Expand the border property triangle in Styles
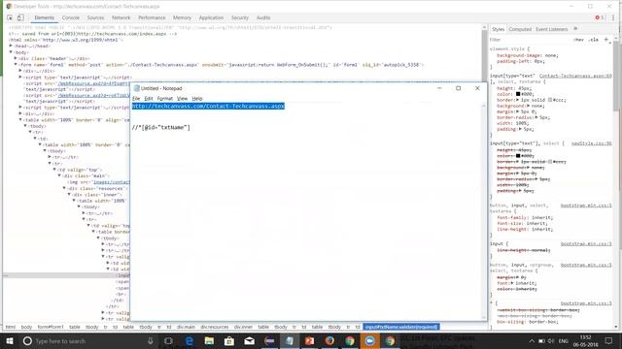The width and height of the screenshot is (622, 349). pyautogui.click(x=518, y=100)
